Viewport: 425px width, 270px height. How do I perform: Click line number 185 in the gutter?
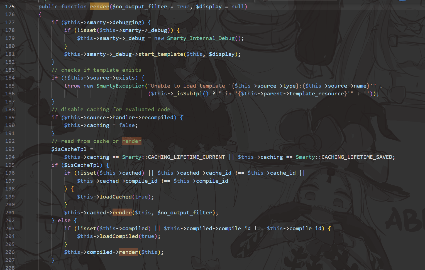10,86
